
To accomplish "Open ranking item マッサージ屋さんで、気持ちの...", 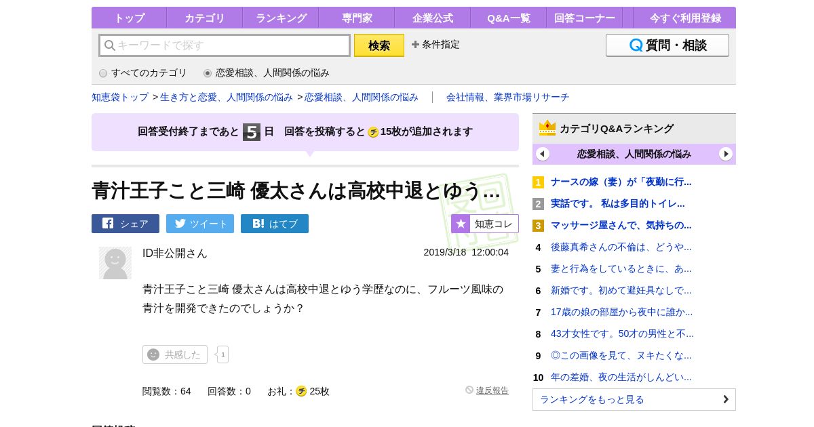I will point(621,225).
